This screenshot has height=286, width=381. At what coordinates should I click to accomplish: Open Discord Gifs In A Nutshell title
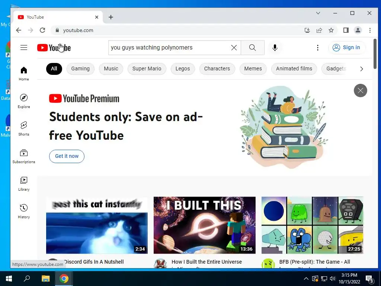point(94,262)
